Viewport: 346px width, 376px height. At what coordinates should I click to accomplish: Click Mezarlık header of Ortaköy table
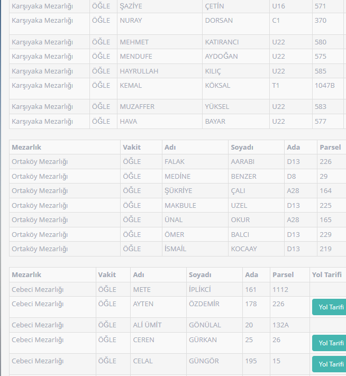26,147
